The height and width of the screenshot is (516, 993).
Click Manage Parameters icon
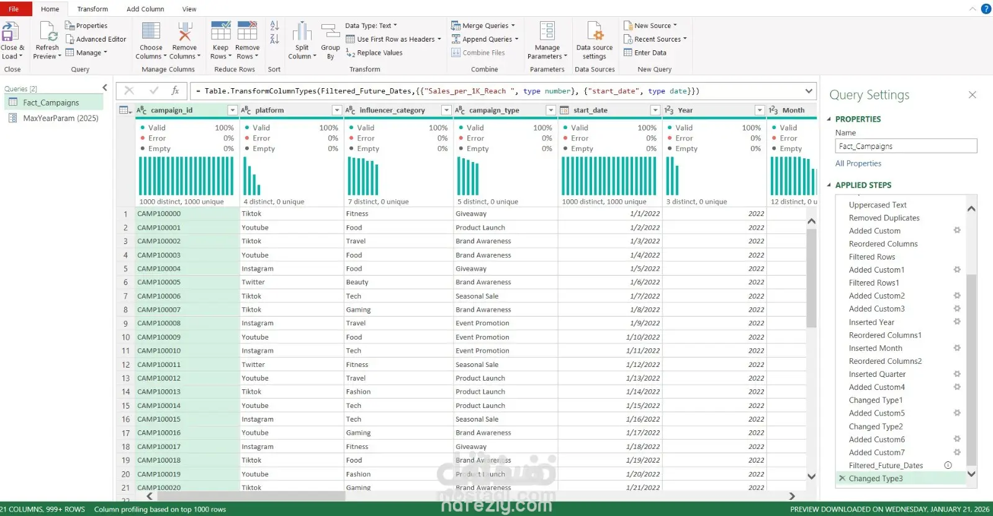(547, 32)
